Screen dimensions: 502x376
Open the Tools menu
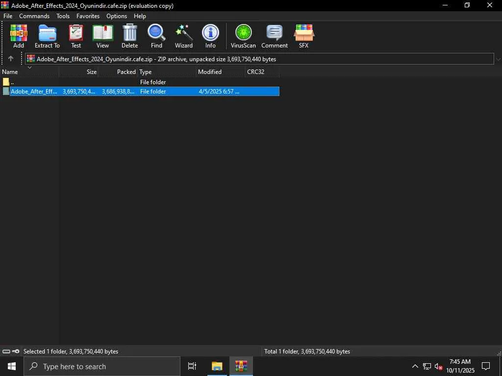(63, 16)
